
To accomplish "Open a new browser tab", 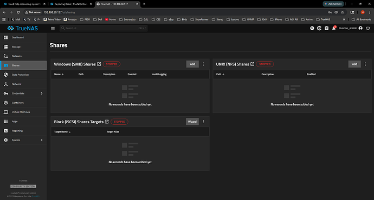I will pyautogui.click(x=144, y=4).
